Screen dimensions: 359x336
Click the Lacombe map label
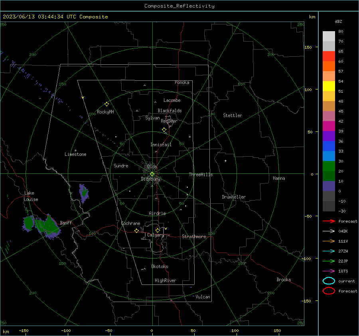pyautogui.click(x=172, y=100)
